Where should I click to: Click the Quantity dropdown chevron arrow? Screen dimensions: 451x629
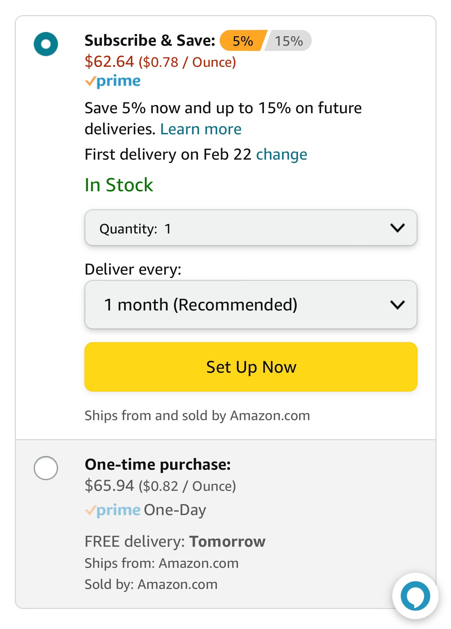tap(398, 228)
